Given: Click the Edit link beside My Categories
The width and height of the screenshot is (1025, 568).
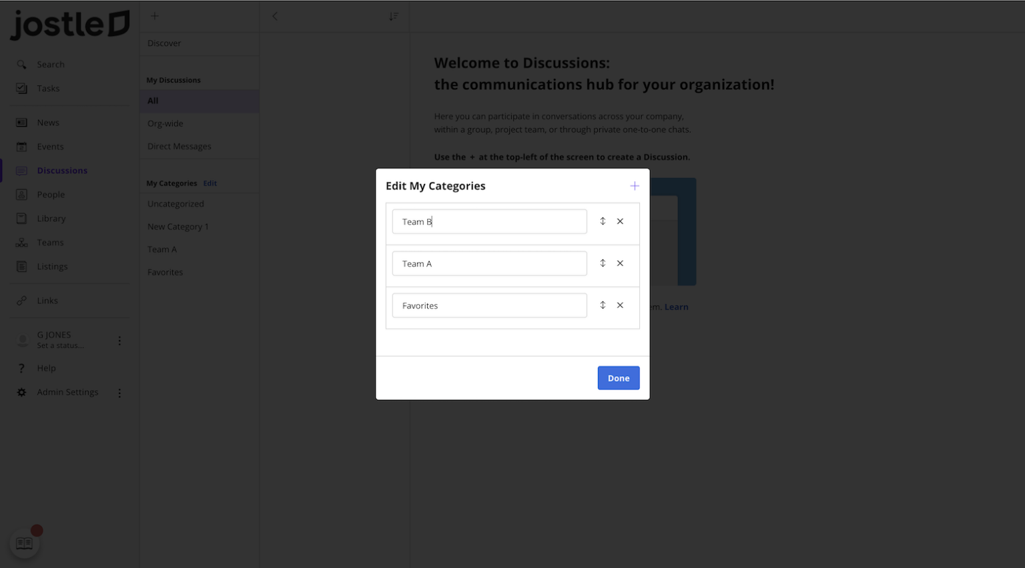Looking at the screenshot, I should click(x=210, y=183).
